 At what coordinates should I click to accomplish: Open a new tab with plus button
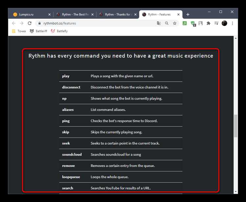(188, 14)
